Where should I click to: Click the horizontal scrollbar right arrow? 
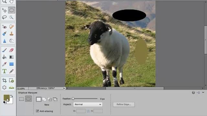(x=203, y=88)
